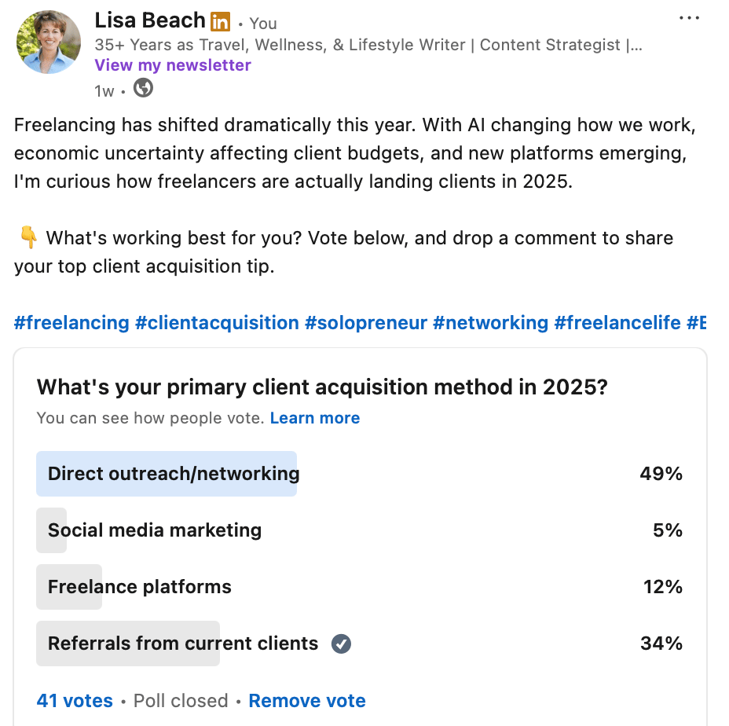Open Lisa Beach's profile photo
729x726 pixels.
(49, 42)
